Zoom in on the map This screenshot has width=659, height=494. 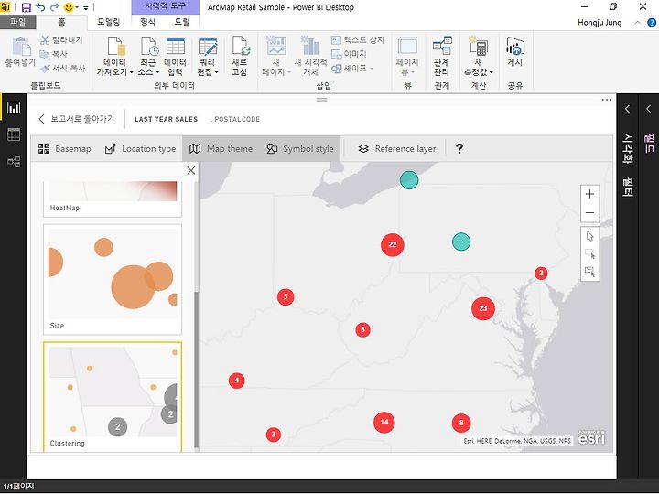(x=589, y=194)
